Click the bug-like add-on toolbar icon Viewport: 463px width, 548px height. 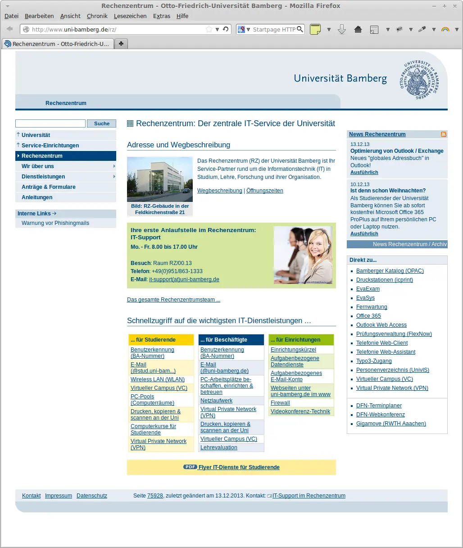399,29
